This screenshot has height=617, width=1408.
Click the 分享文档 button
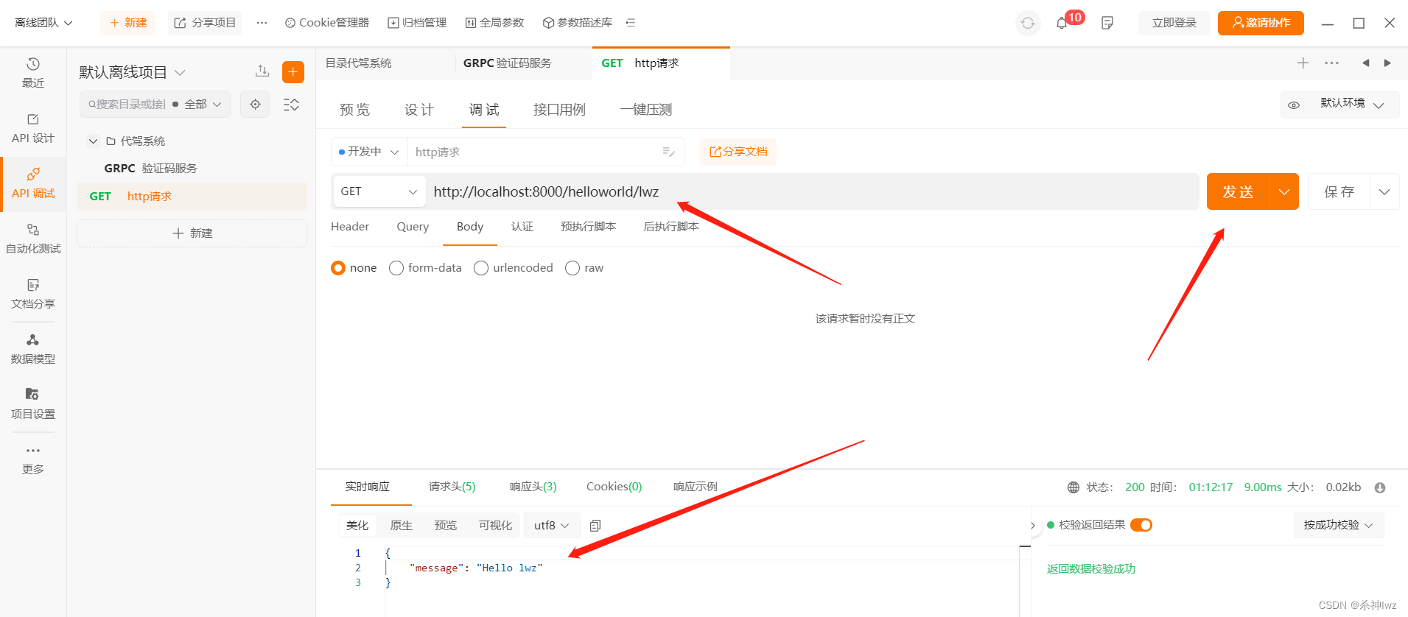[x=738, y=152]
